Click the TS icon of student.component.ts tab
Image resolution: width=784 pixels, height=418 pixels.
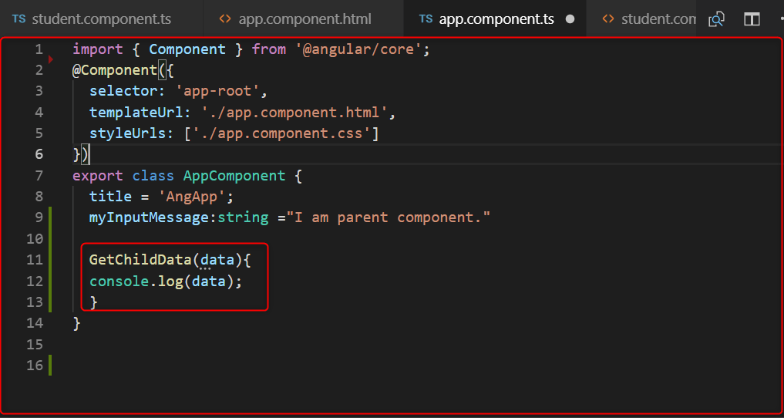19,19
